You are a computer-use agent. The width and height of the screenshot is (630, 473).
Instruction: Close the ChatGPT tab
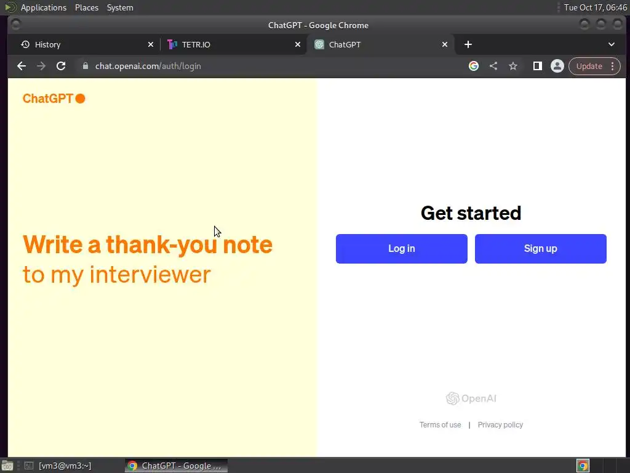coord(445,44)
